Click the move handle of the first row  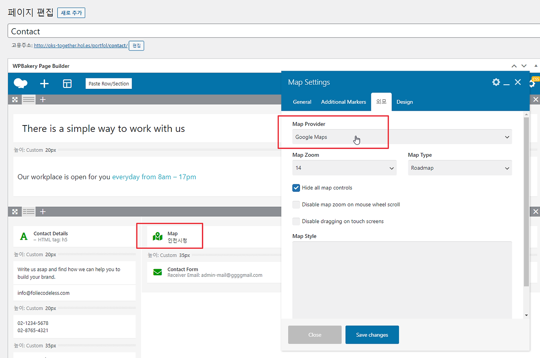pyautogui.click(x=15, y=99)
